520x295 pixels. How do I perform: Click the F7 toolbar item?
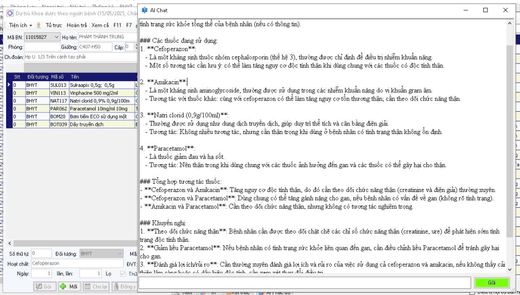(x=129, y=25)
